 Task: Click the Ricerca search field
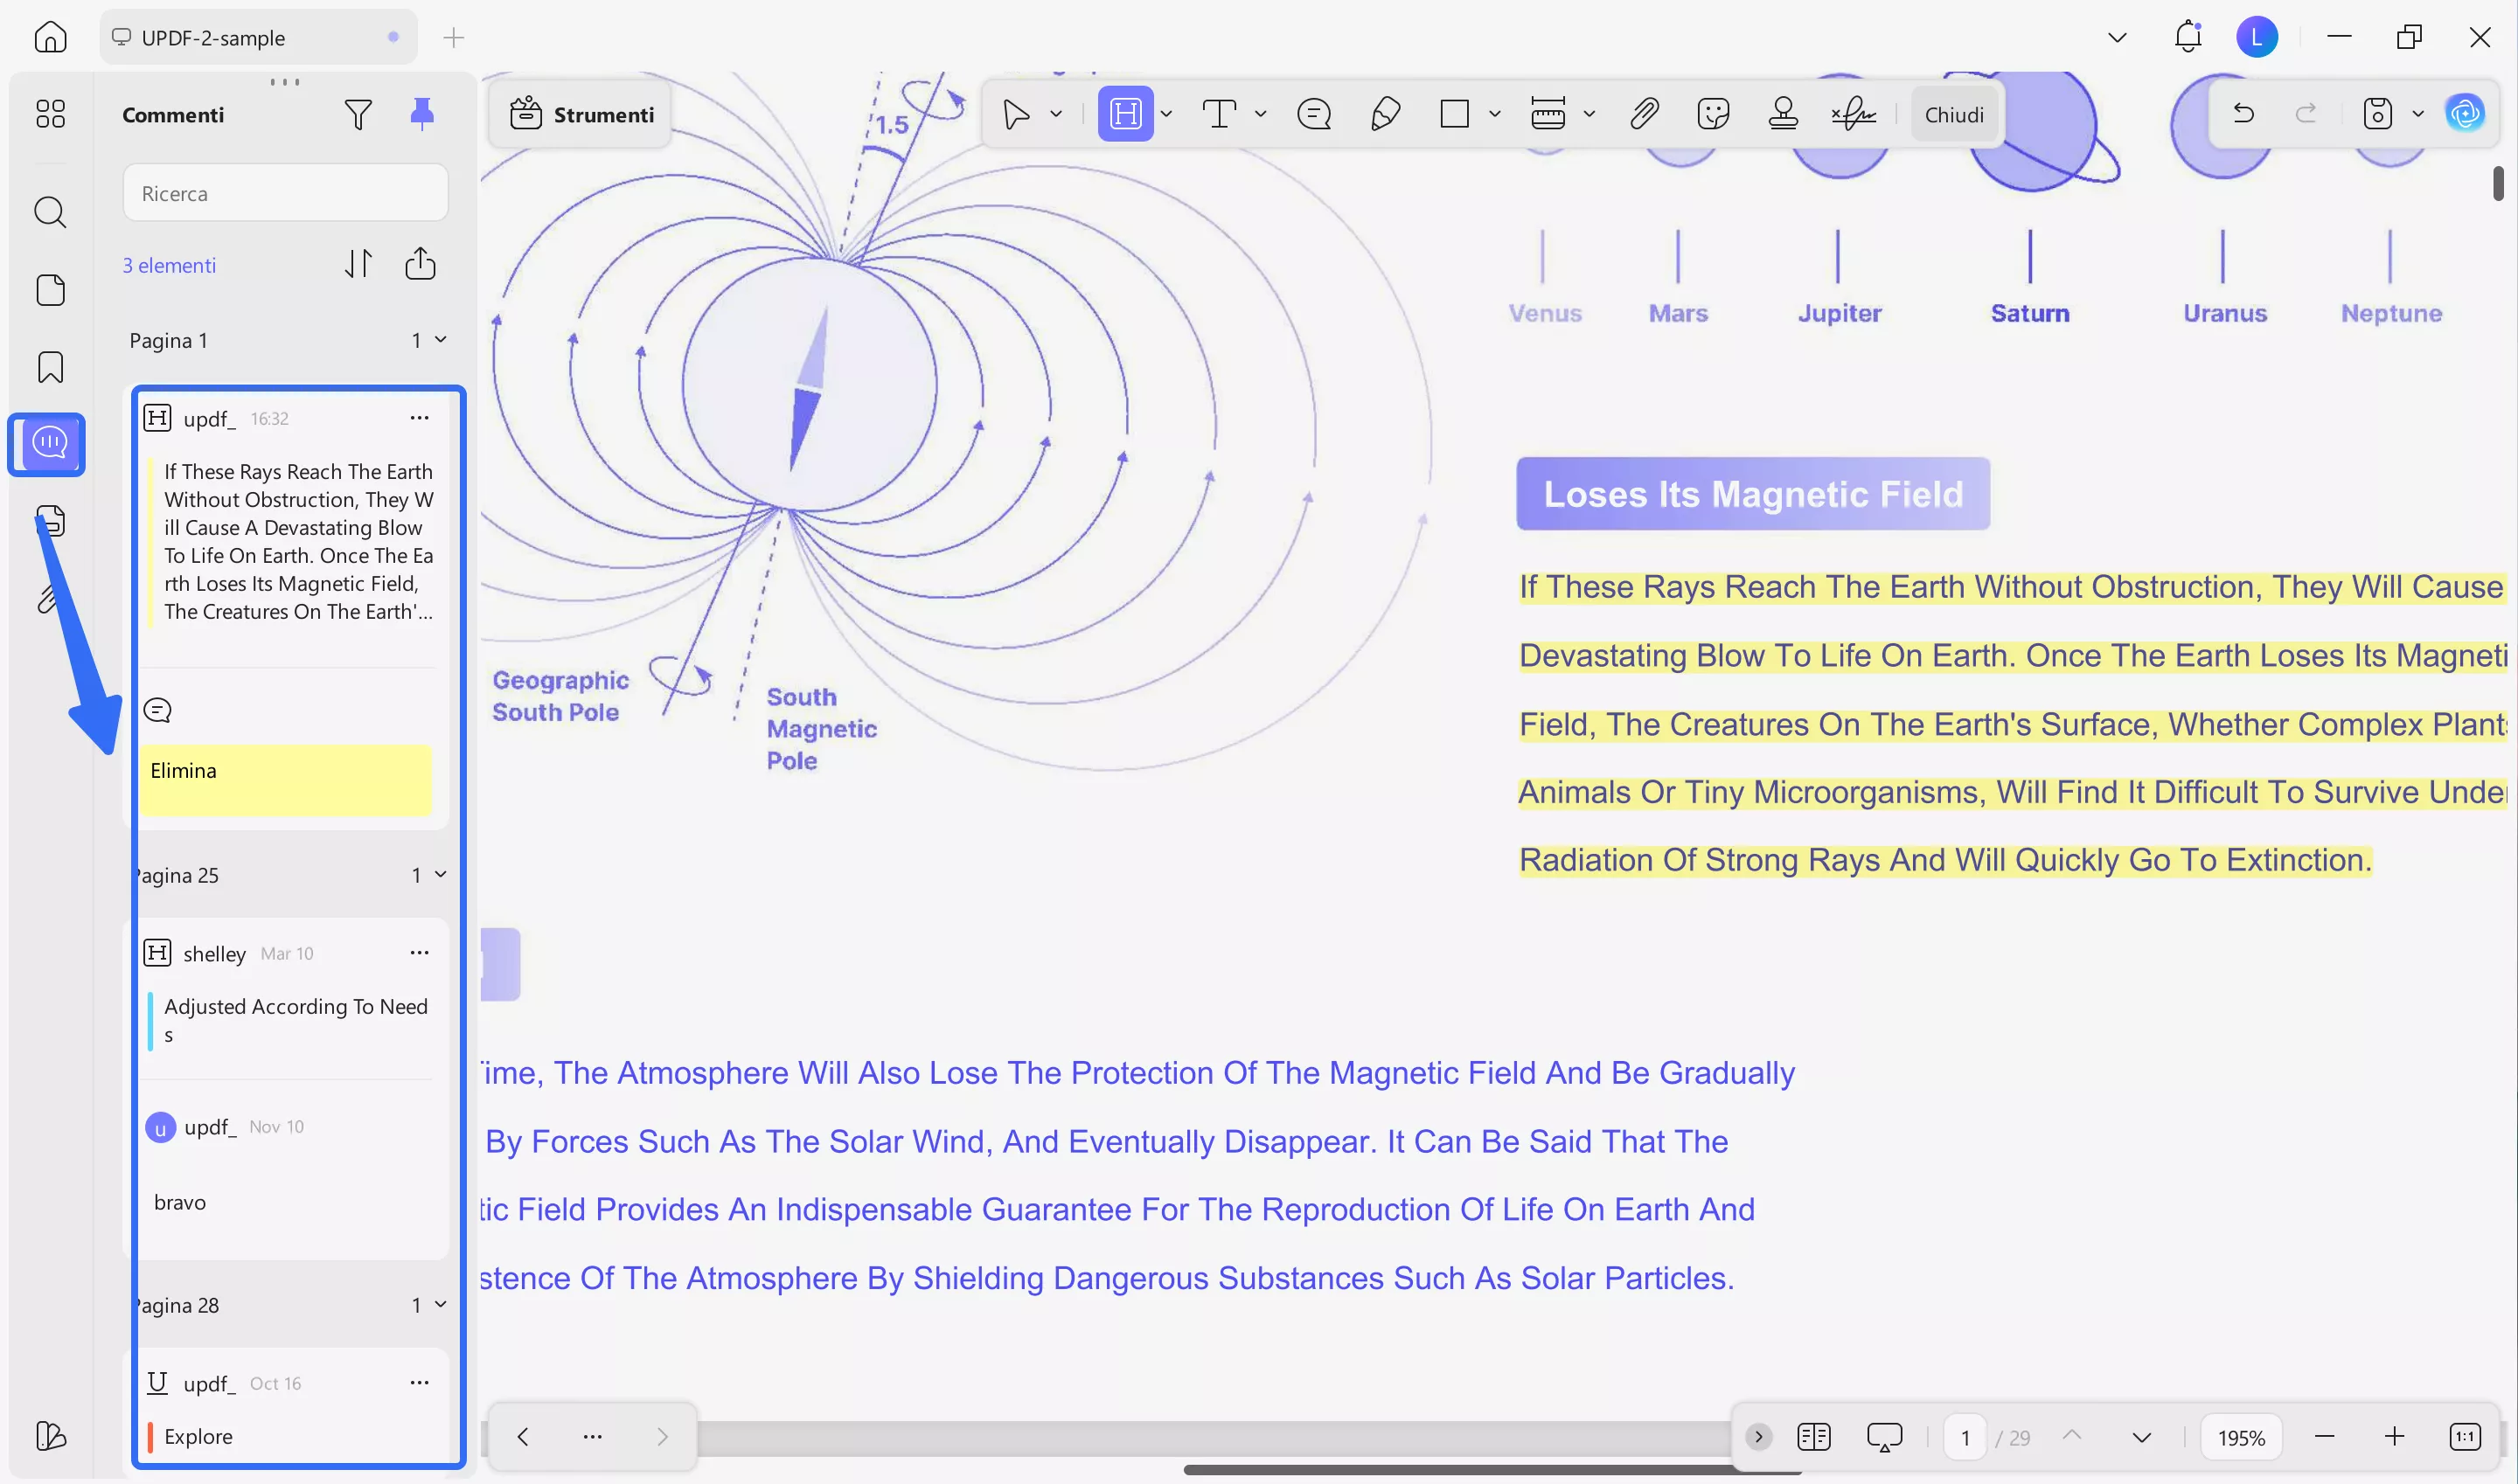point(285,193)
